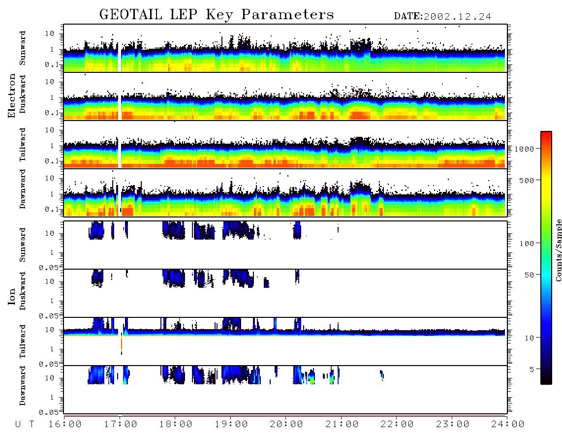Click the 'Counts/Sample' color bar title

click(558, 250)
